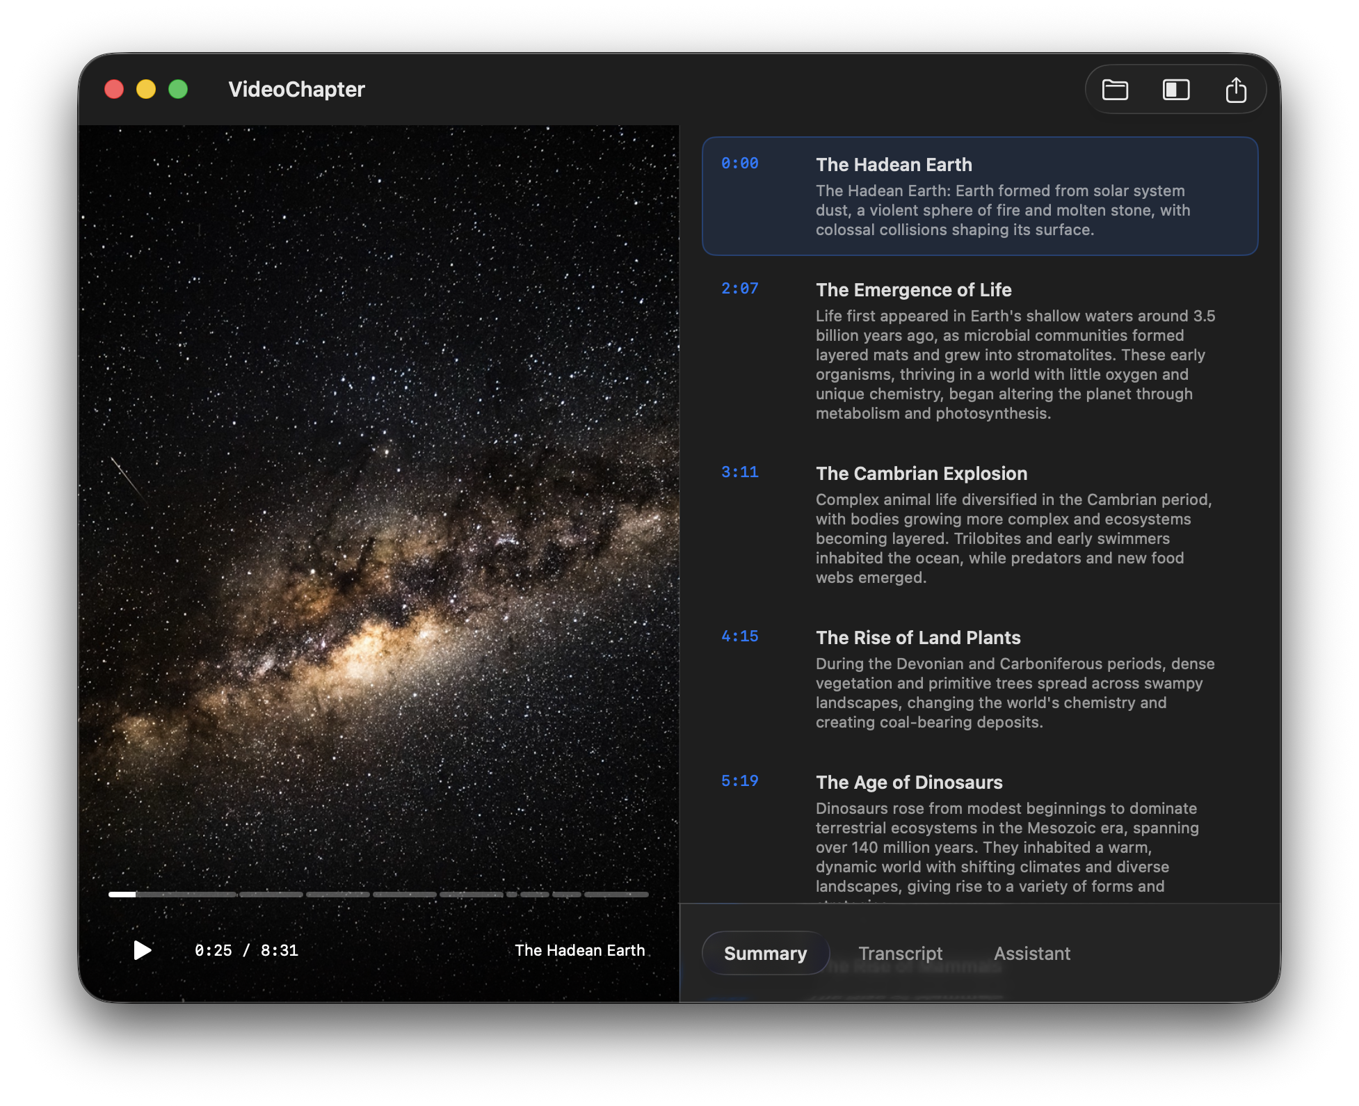Viewport: 1359px width, 1106px height.
Task: Click the first segment of the progress bar
Action: click(x=171, y=895)
